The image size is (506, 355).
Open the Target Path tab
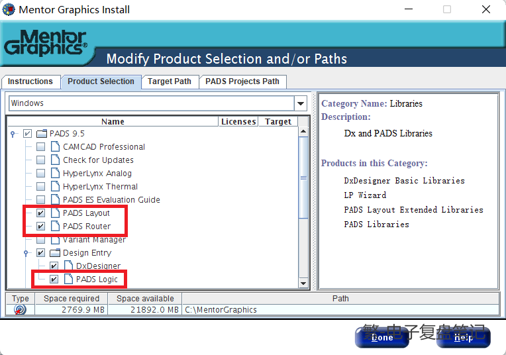pos(170,81)
